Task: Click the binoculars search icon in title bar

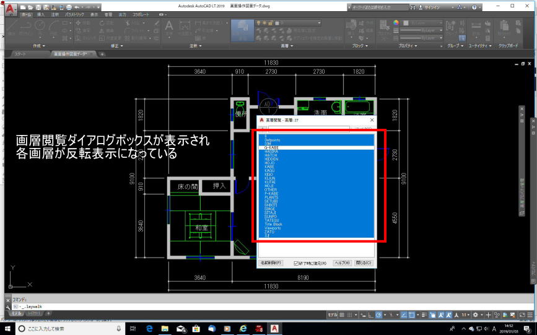Action: 413,7
